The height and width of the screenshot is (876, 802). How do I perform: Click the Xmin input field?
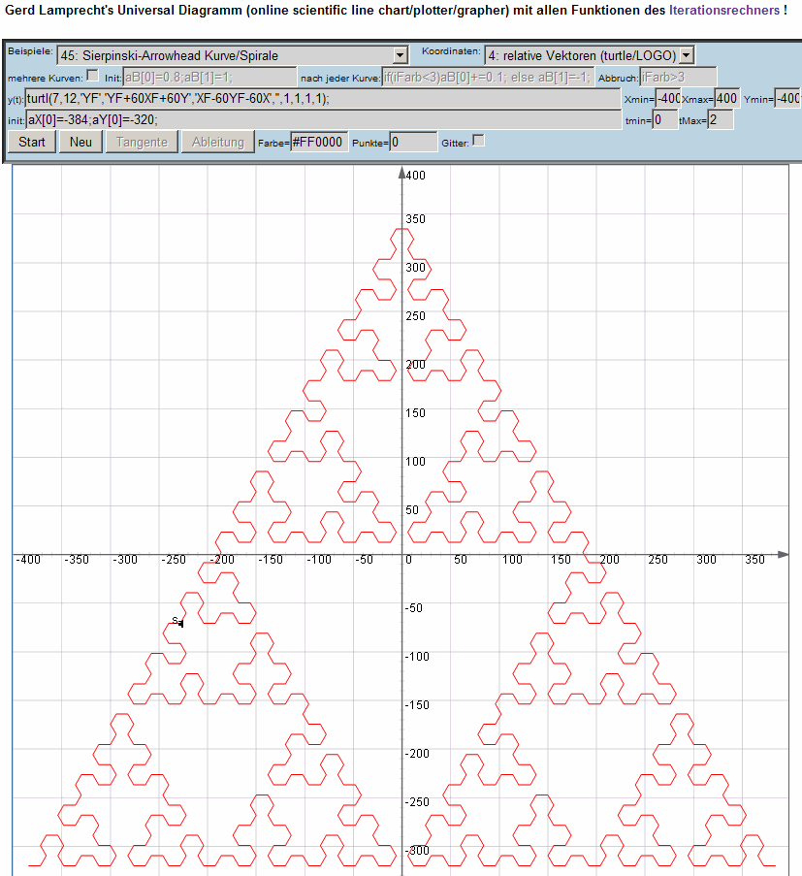pyautogui.click(x=668, y=99)
